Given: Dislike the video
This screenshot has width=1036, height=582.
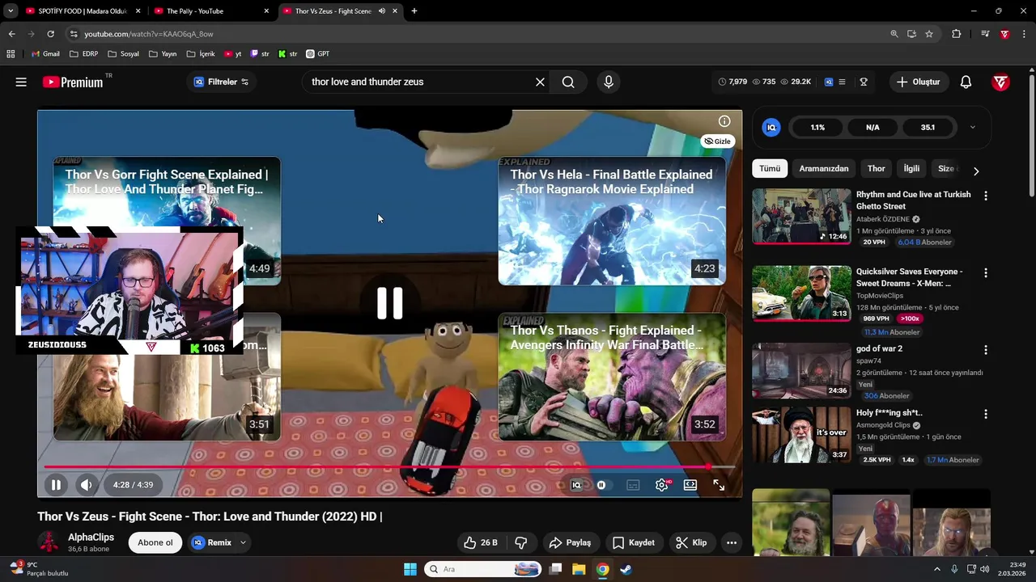Looking at the screenshot, I should tap(521, 542).
